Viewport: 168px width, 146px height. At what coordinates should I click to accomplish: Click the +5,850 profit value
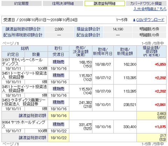(x=160, y=64)
